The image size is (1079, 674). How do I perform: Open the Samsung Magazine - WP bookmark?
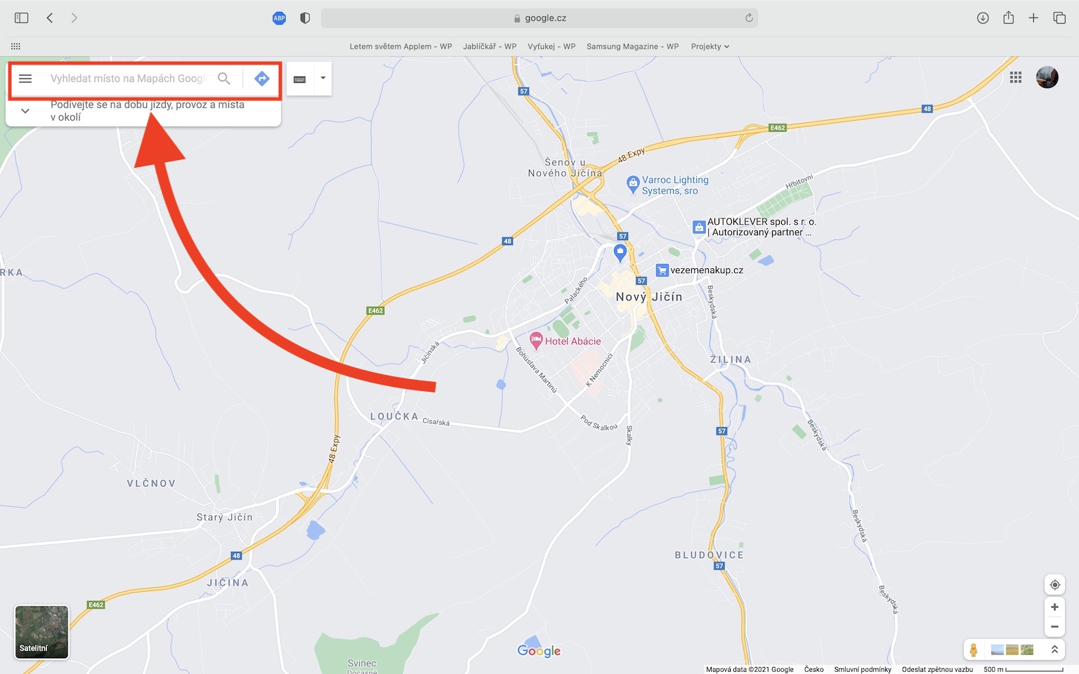pyautogui.click(x=632, y=46)
